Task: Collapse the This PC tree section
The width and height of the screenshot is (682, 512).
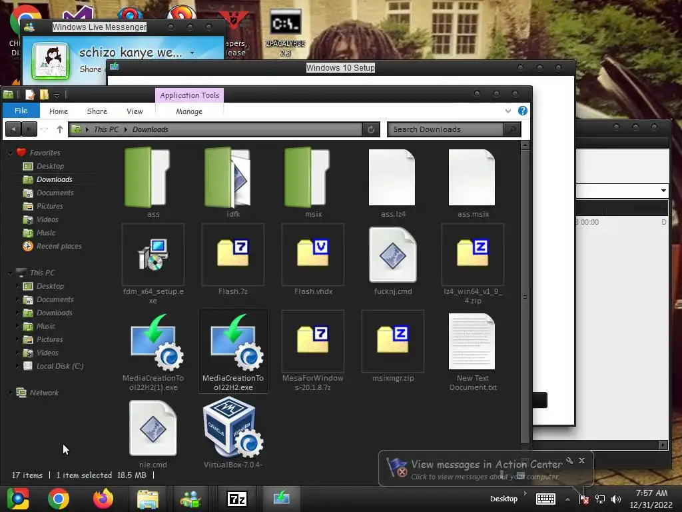Action: click(11, 273)
